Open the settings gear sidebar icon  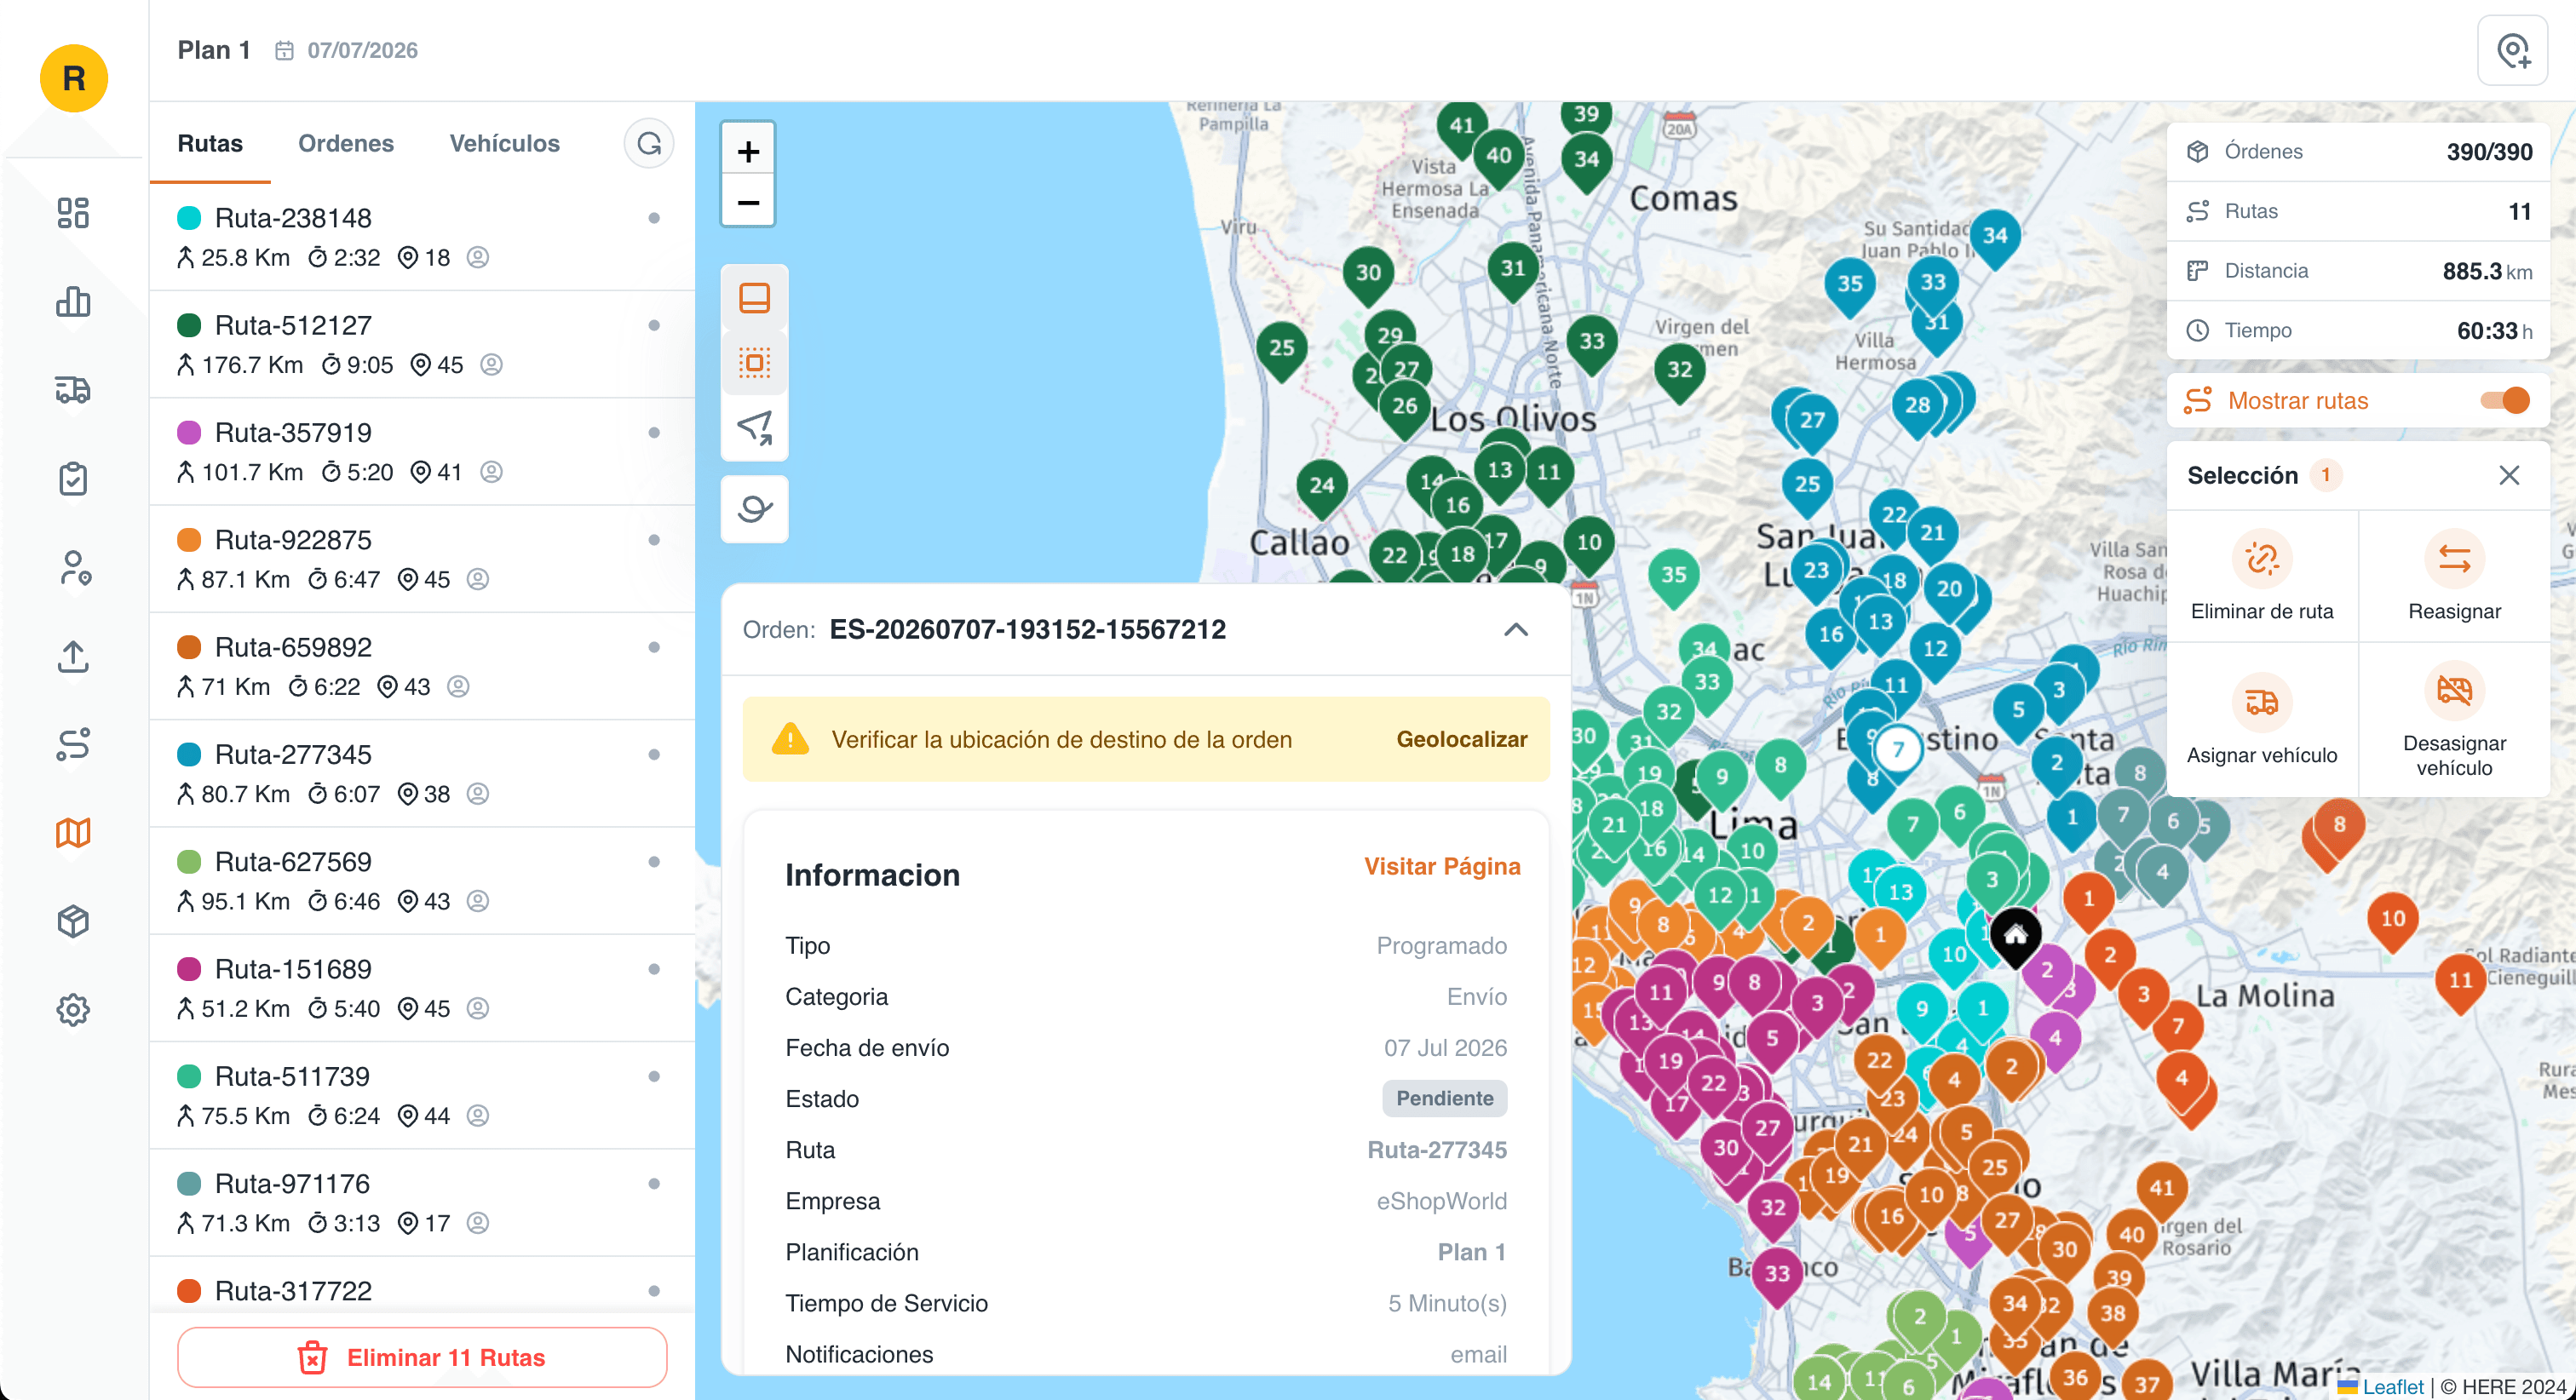(x=73, y=1010)
